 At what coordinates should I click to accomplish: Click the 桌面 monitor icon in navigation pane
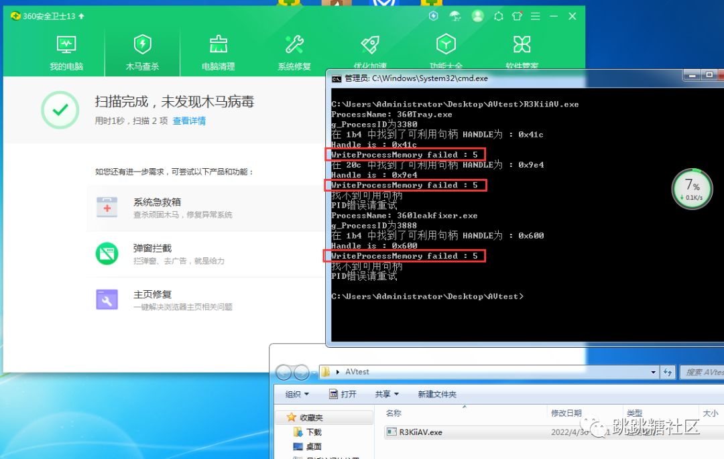(298, 446)
